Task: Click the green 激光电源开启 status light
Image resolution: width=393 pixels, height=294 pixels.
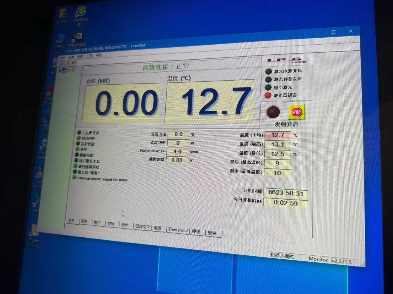Action: pyautogui.click(x=268, y=72)
